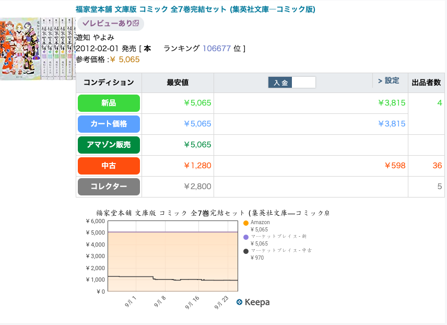Screen dimensions: 447x325
Task: Click the 新品 condition button
Action: (109, 103)
